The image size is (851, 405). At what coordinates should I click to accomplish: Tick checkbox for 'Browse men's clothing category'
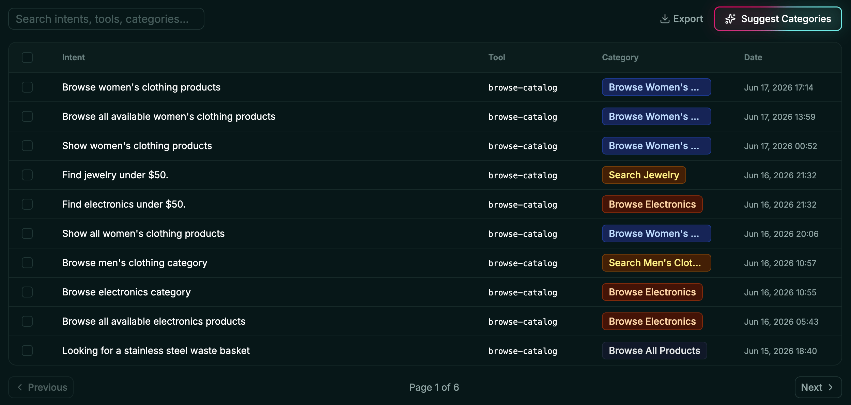(x=27, y=263)
